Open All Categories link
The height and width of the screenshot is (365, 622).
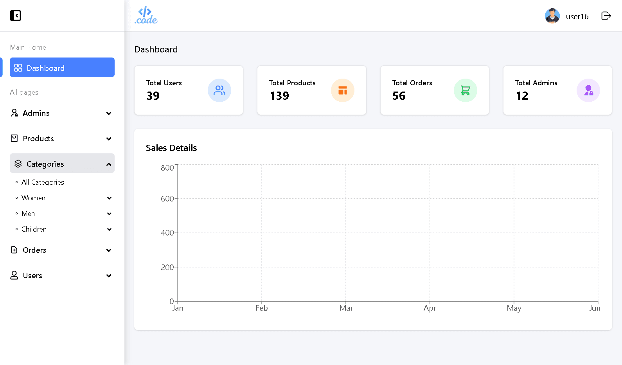[43, 182]
